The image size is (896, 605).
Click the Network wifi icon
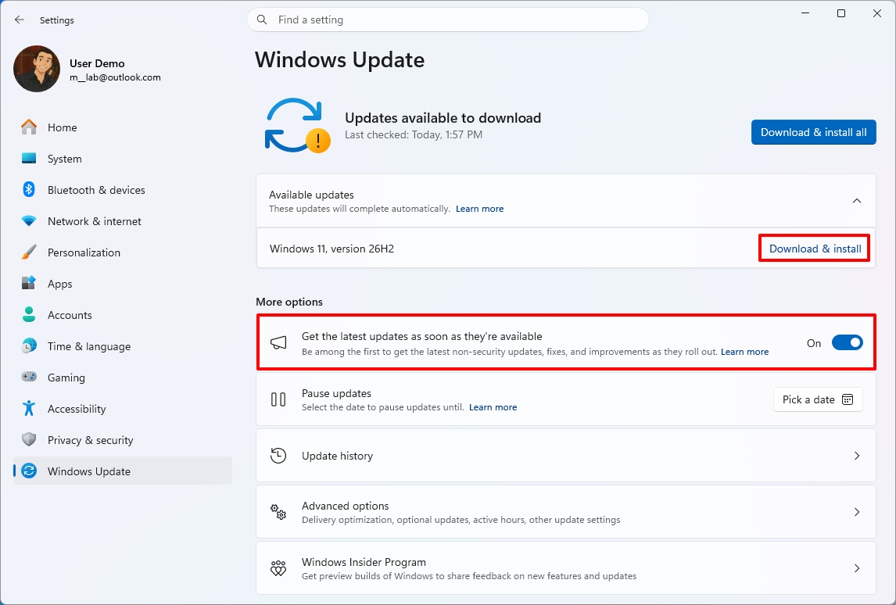[29, 221]
